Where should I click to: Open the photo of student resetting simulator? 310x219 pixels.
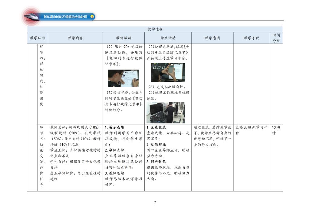tap(165, 112)
